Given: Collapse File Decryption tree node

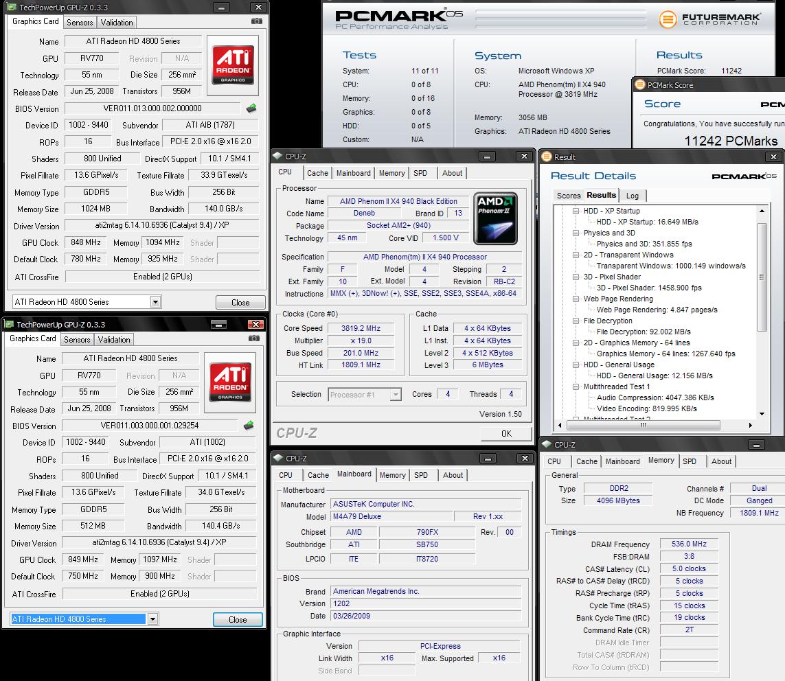Looking at the screenshot, I should pyautogui.click(x=576, y=321).
